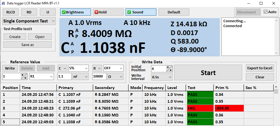Open an existing test profile
The image size is (280, 126).
[x=40, y=37]
